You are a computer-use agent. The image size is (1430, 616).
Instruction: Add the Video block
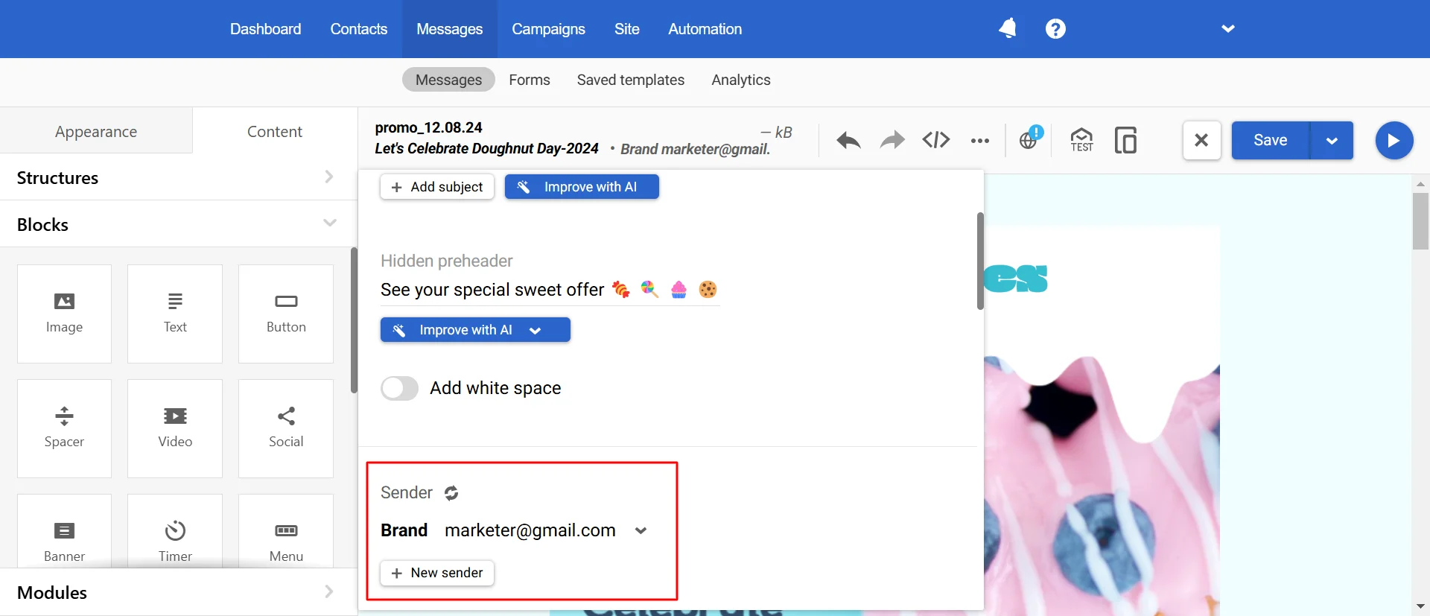tap(175, 428)
